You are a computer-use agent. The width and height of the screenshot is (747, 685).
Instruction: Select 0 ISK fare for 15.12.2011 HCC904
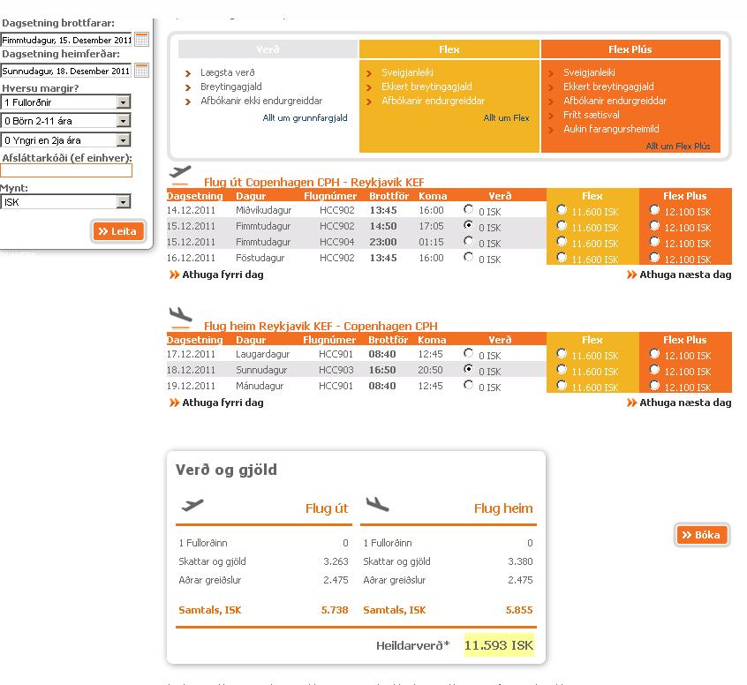(468, 241)
